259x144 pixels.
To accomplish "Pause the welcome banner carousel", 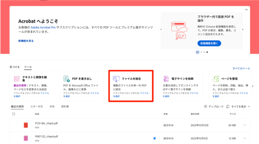I will tap(197, 52).
